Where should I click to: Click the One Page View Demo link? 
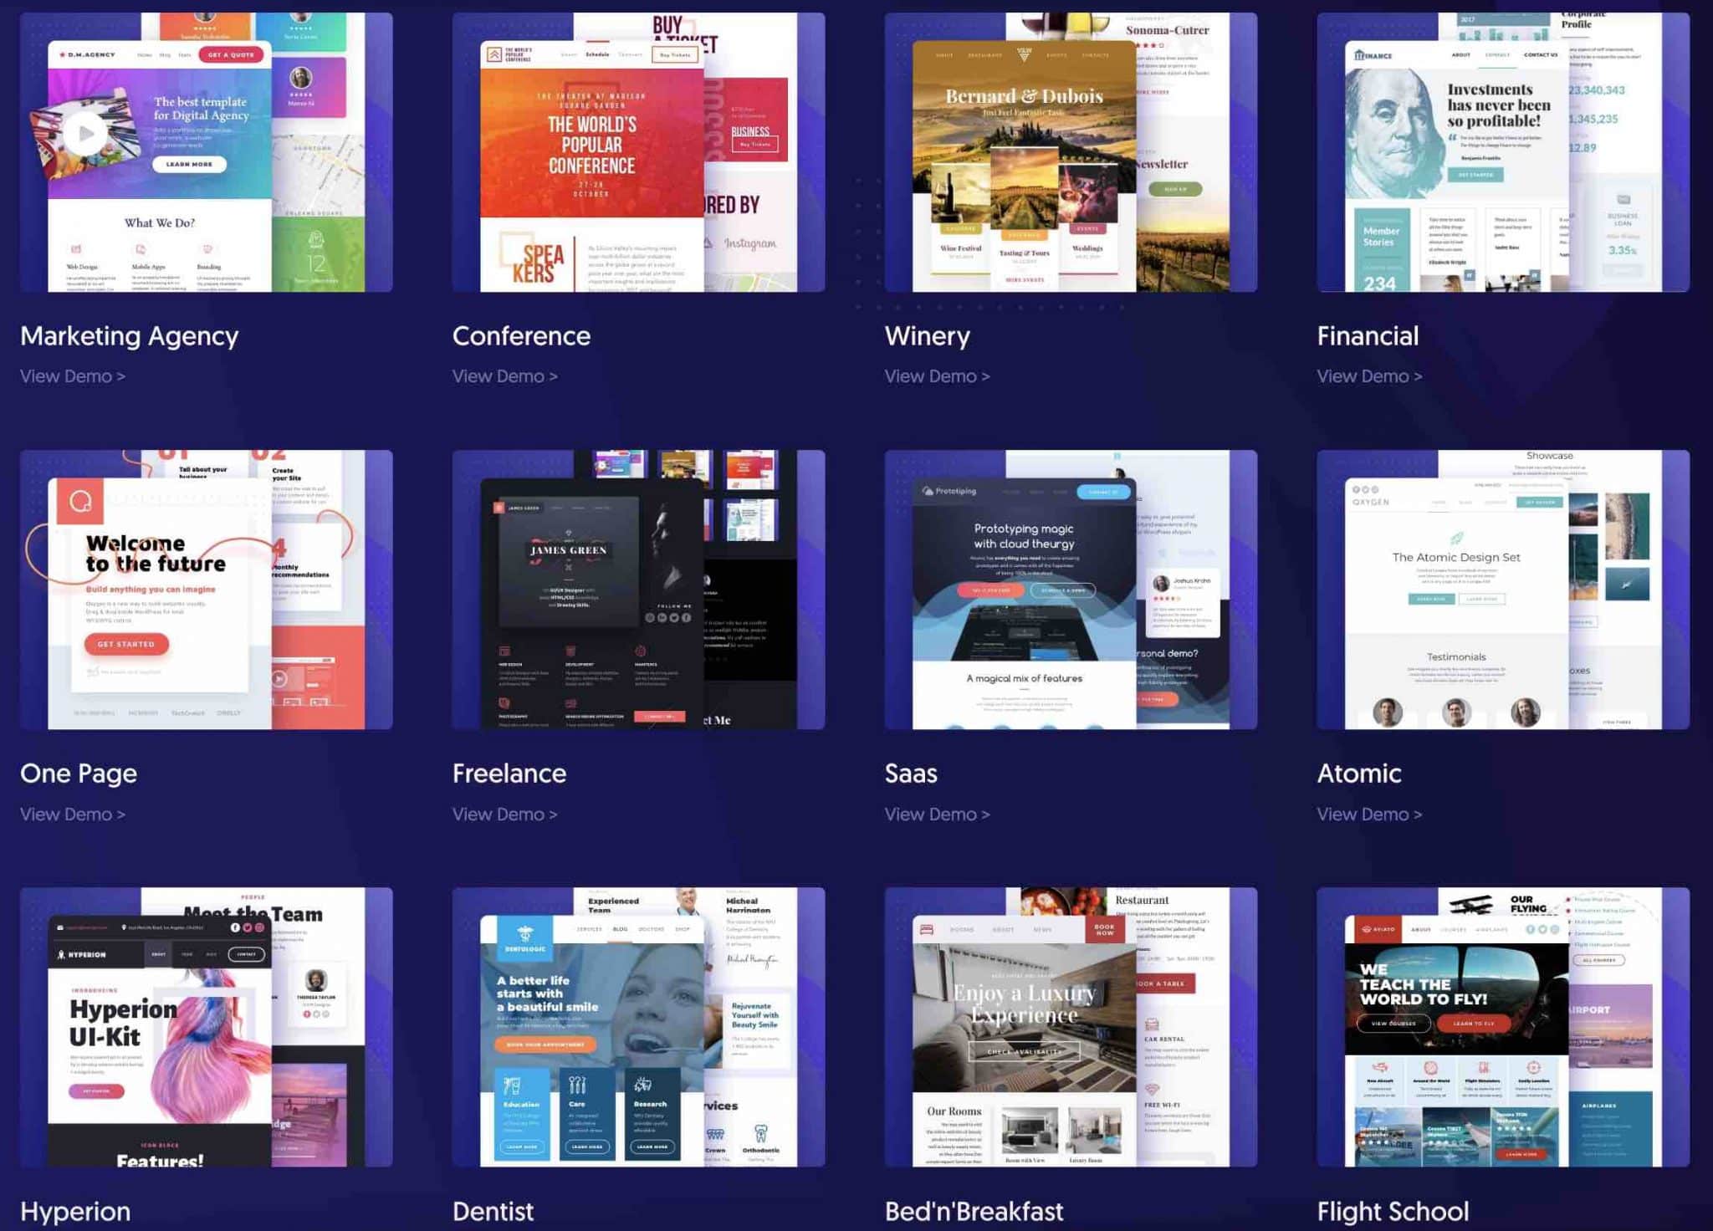(x=73, y=814)
